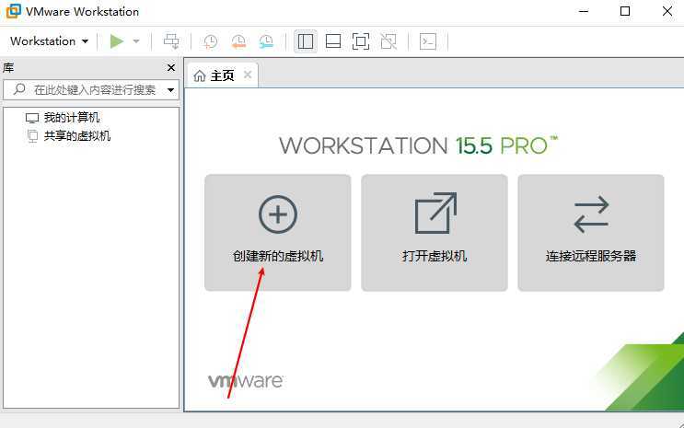Image resolution: width=684 pixels, height=428 pixels.
Task: Click the green power on play button
Action: point(117,41)
